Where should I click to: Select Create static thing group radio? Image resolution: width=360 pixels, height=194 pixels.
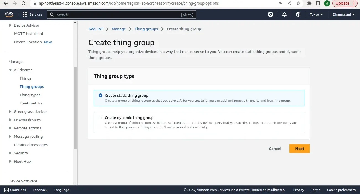tap(101, 95)
